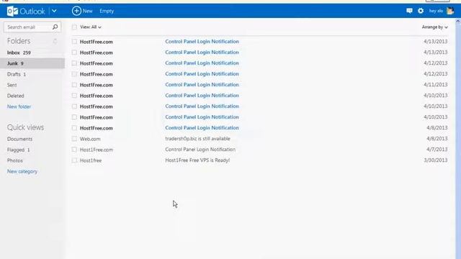Go to the Drafts folder
The width and height of the screenshot is (461, 259).
click(17, 74)
